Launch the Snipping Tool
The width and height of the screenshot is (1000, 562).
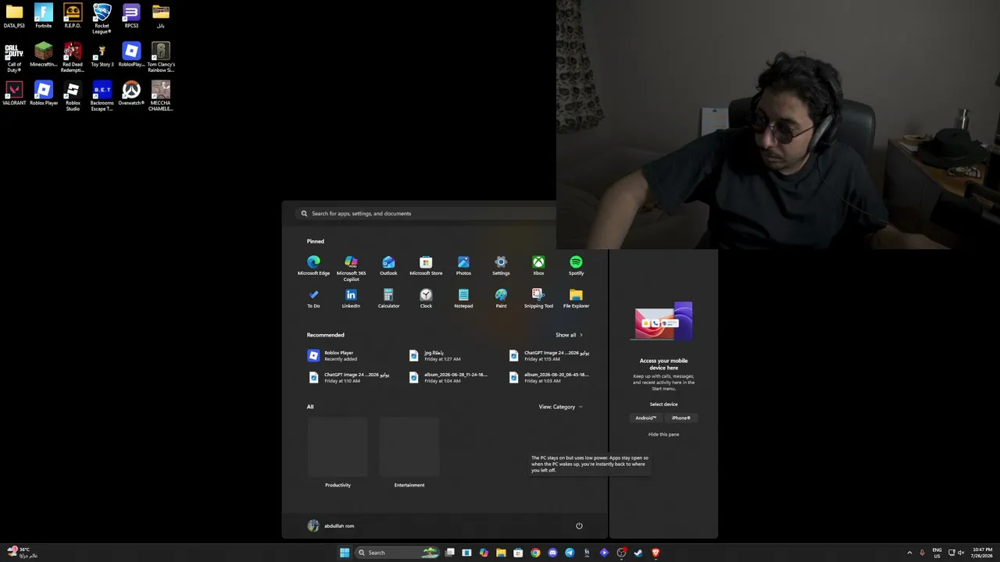pos(538,298)
